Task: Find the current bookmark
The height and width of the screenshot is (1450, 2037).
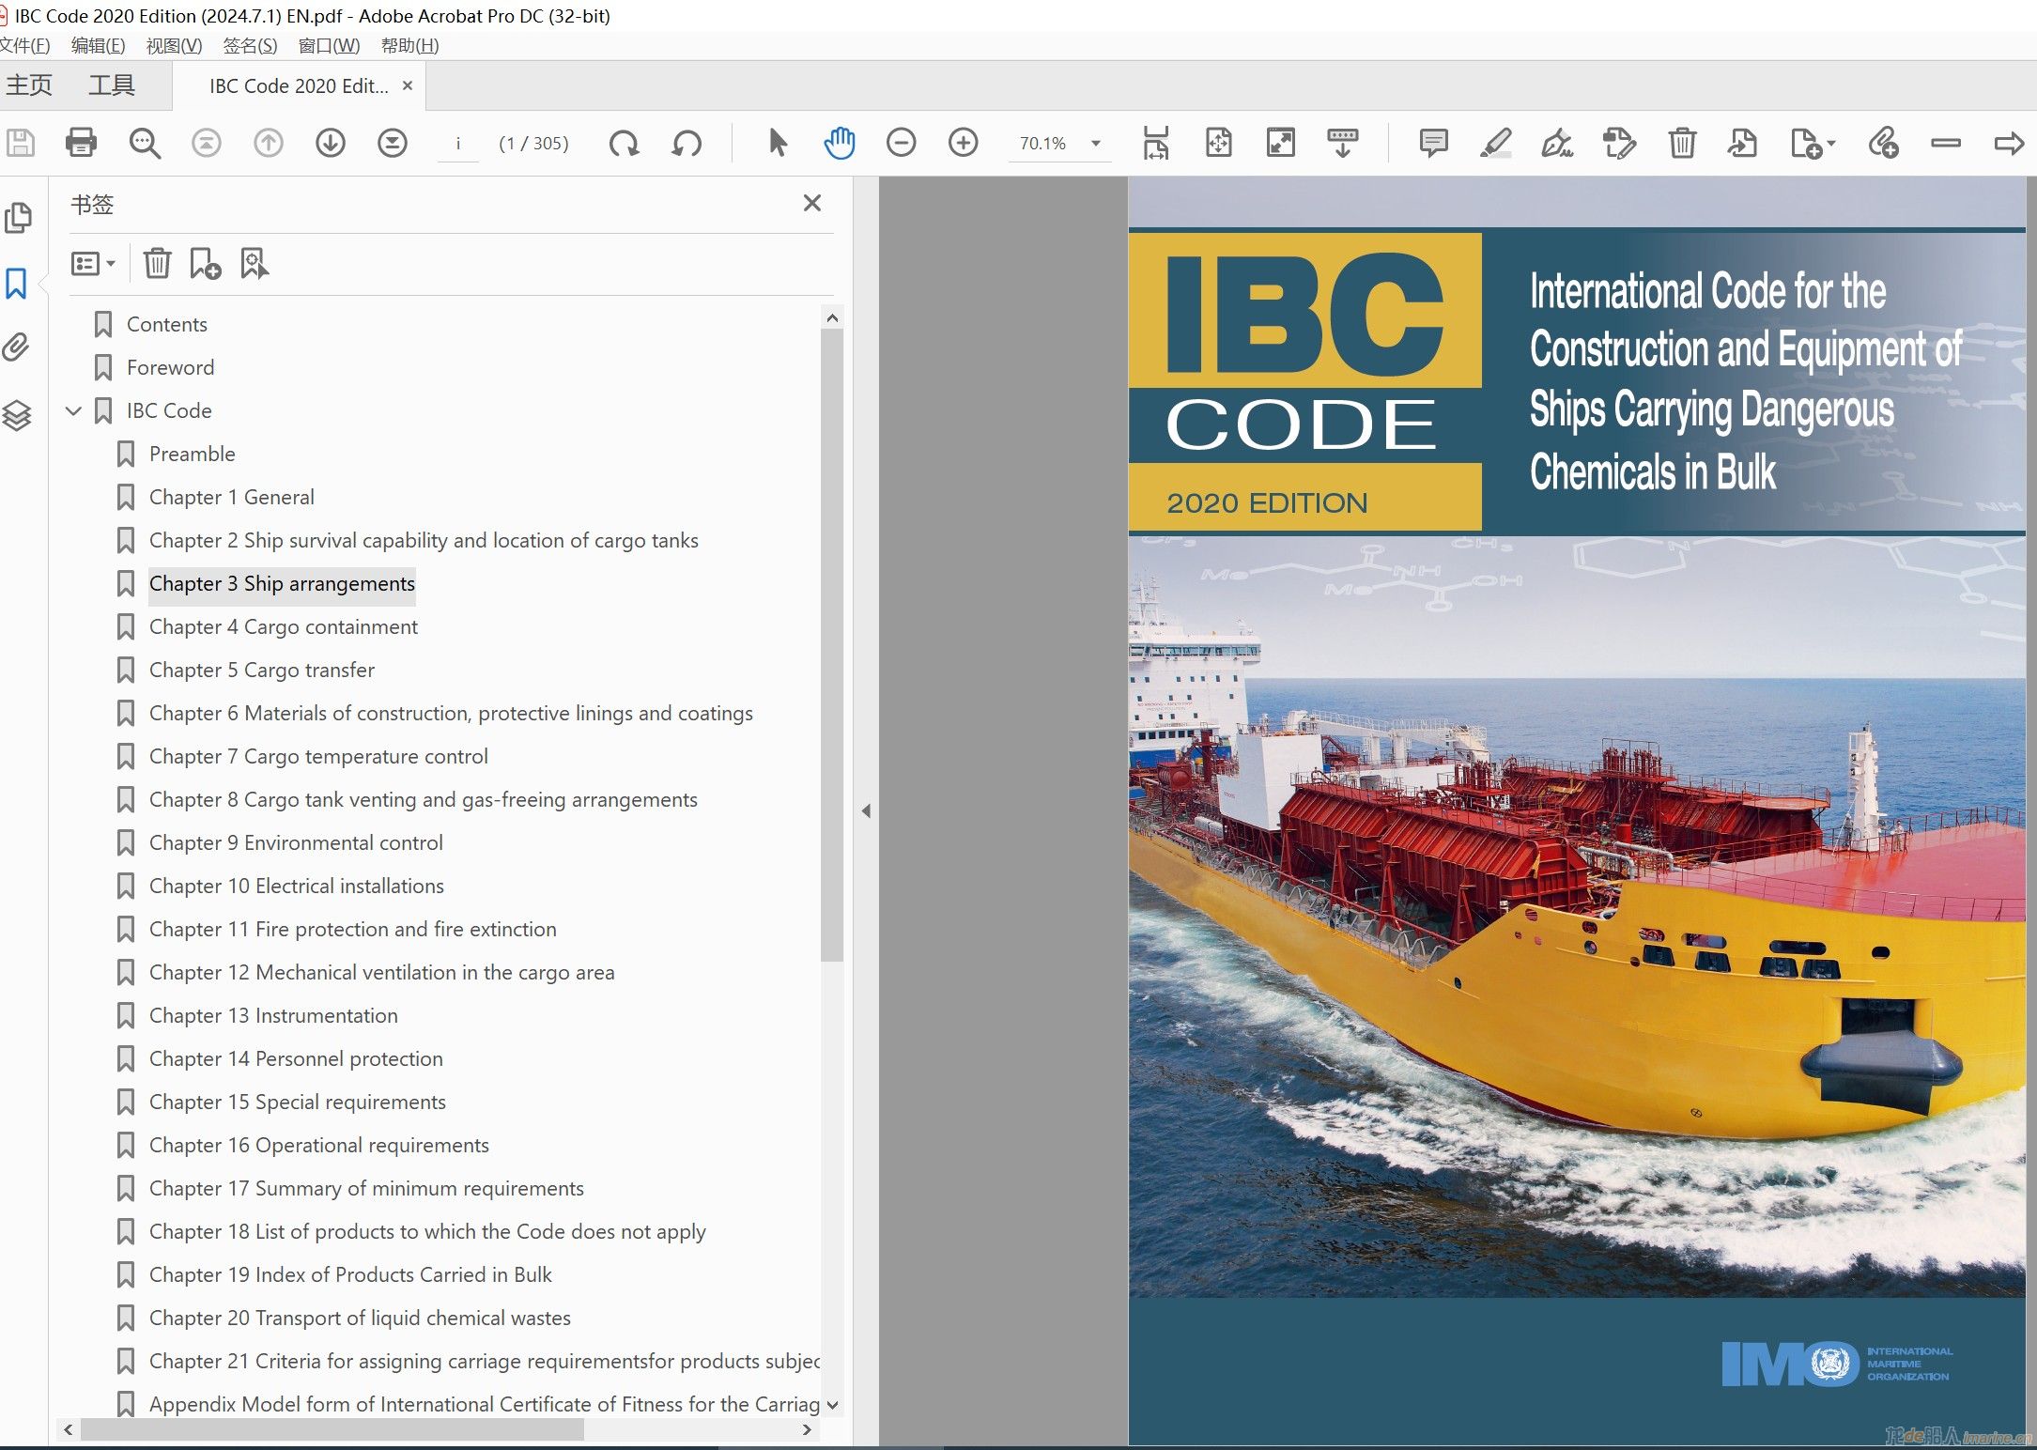Action: (x=254, y=264)
